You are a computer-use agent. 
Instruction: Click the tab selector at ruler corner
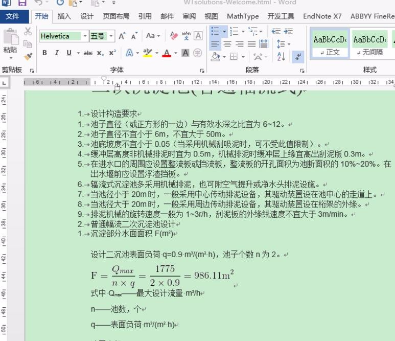[x=4, y=83]
